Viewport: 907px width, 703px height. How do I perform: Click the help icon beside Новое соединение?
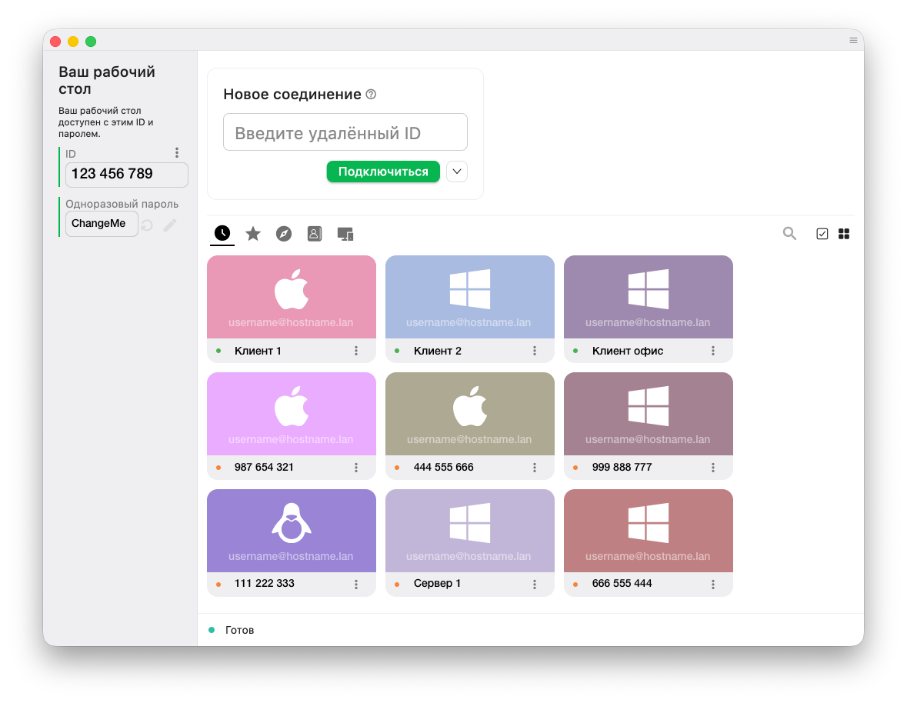(372, 95)
